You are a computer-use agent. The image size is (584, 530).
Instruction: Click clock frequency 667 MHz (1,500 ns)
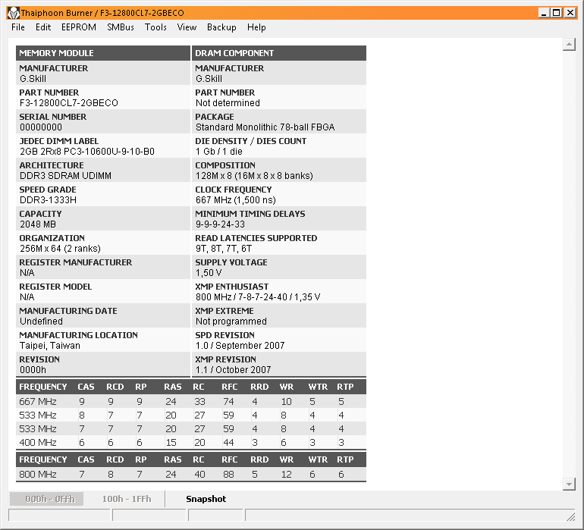[x=236, y=200]
